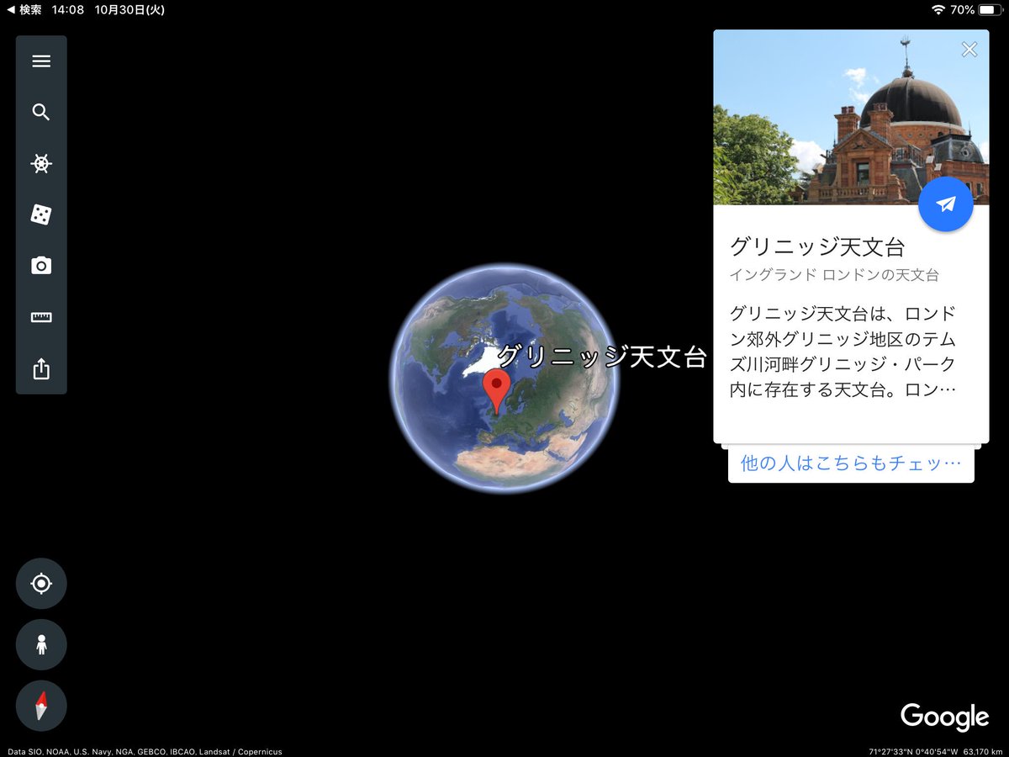Center on my location button
1009x757 pixels.
(41, 584)
